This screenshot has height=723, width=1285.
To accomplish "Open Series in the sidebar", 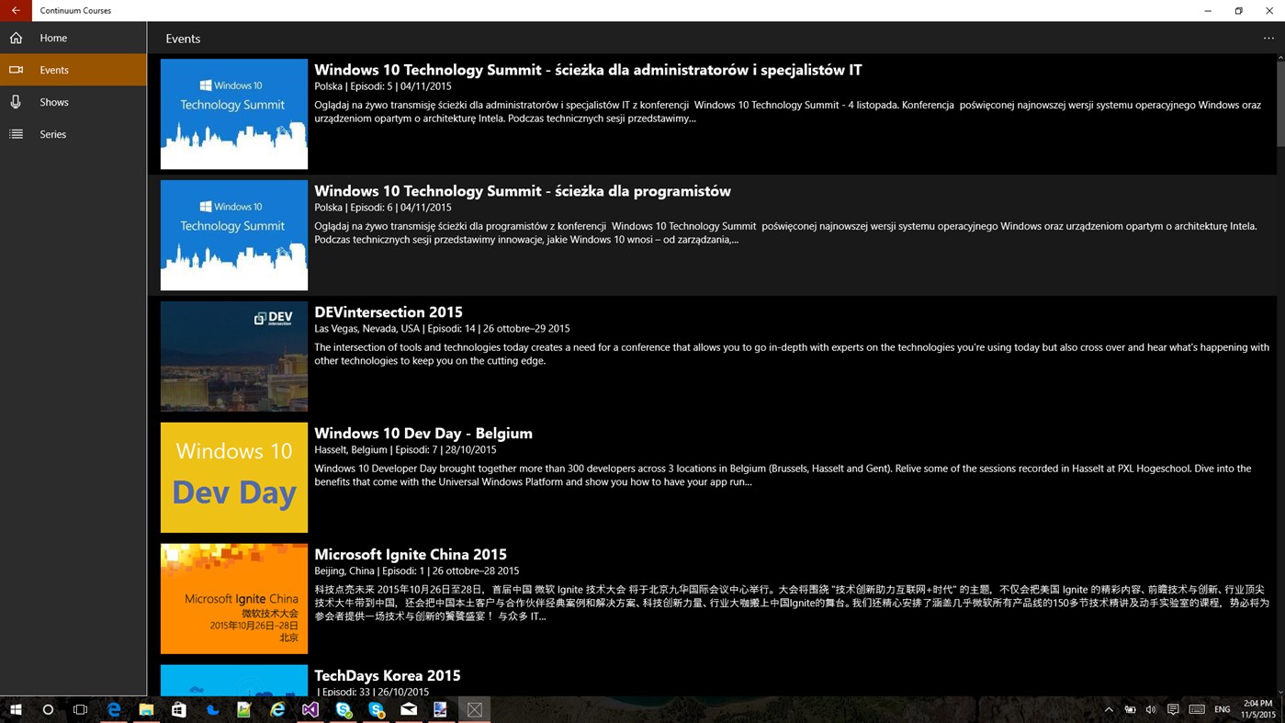I will pyautogui.click(x=73, y=134).
